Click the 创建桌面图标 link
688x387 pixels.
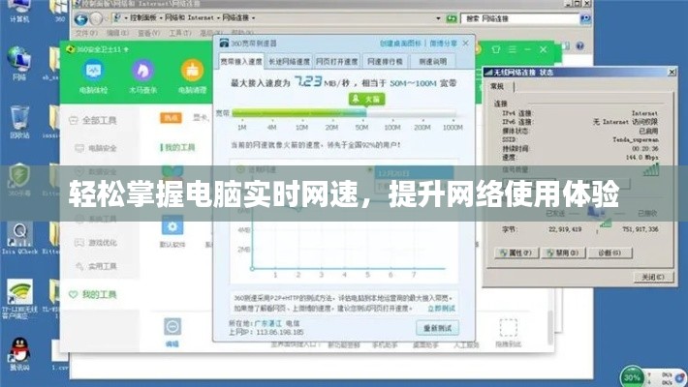(400, 43)
